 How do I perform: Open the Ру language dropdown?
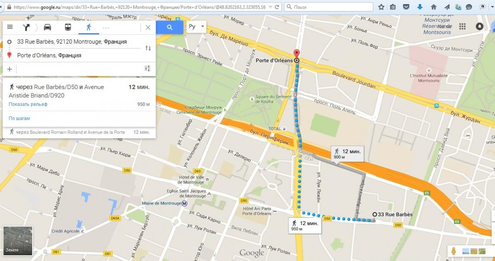click(196, 27)
